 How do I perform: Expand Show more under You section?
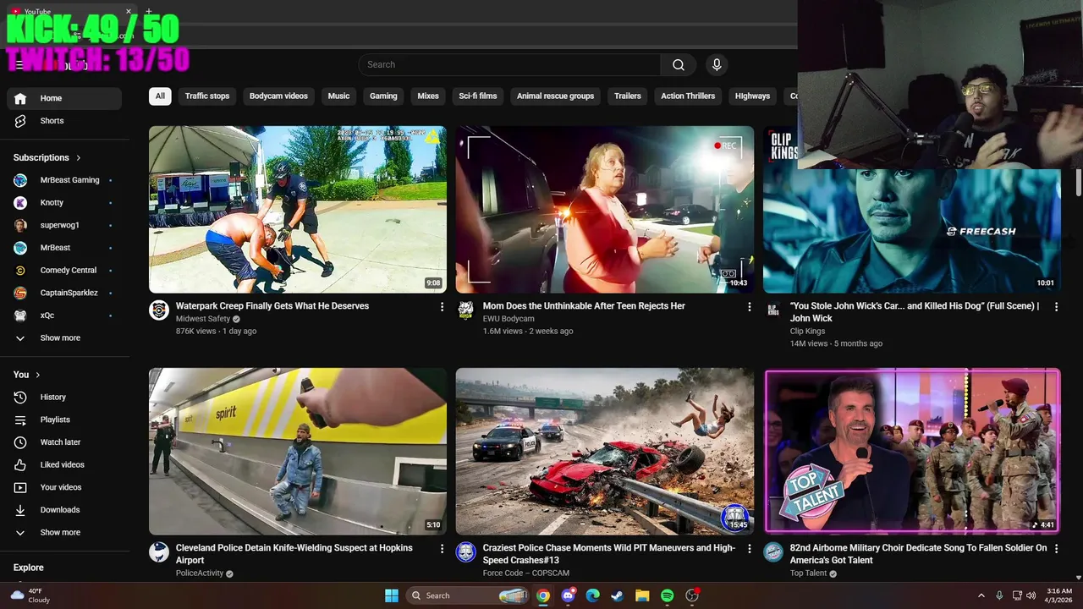64,533
